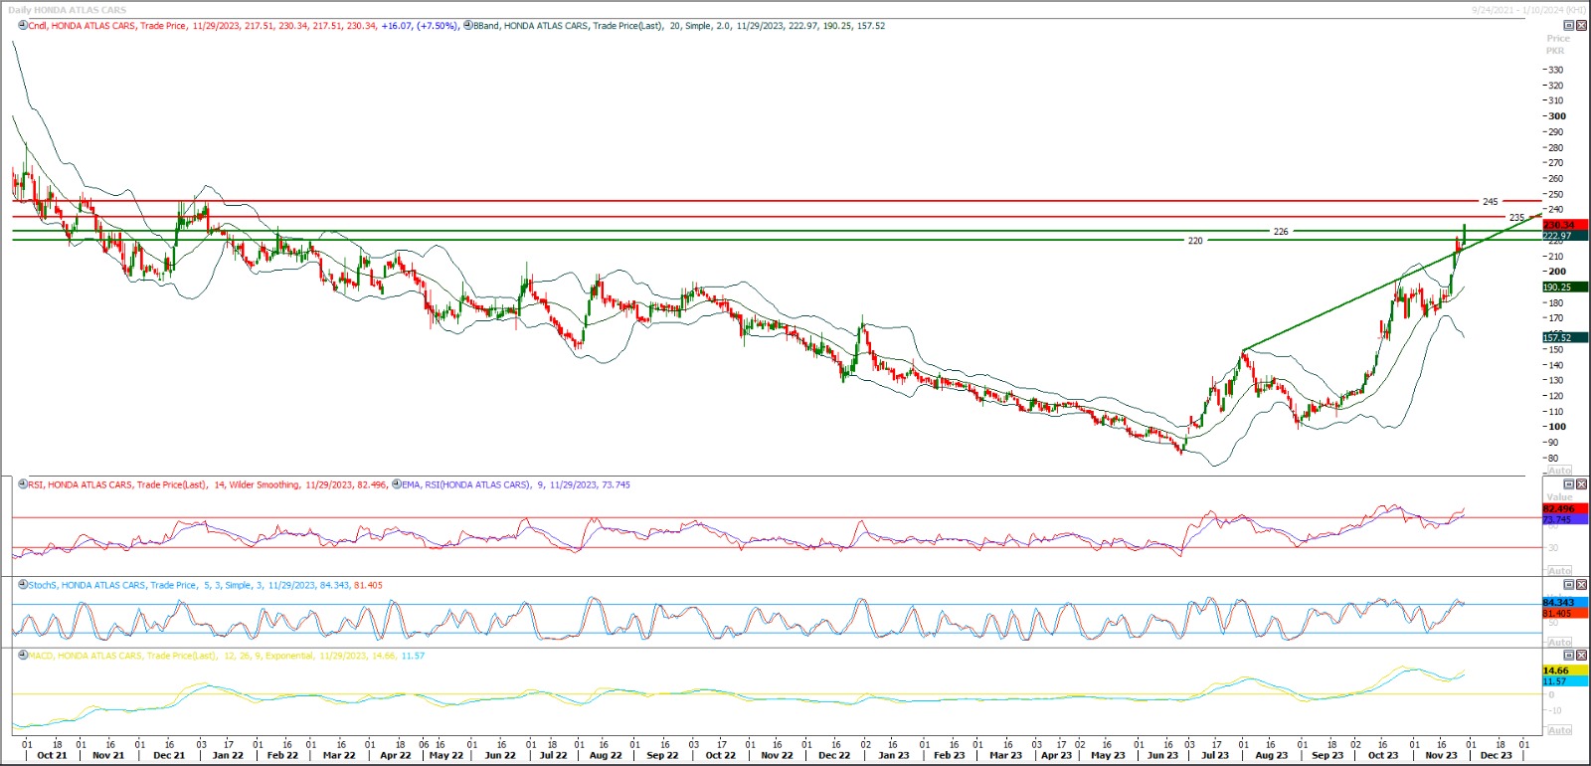Viewport: 1591px width, 766px height.
Task: Click the 73.745 EMA value tag
Action: (x=1564, y=519)
